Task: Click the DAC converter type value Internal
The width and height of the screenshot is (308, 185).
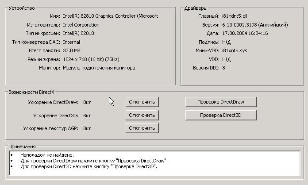Action: [72, 42]
